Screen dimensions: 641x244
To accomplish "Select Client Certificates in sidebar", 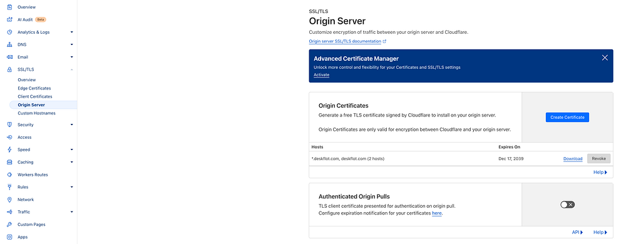I will click(x=35, y=96).
